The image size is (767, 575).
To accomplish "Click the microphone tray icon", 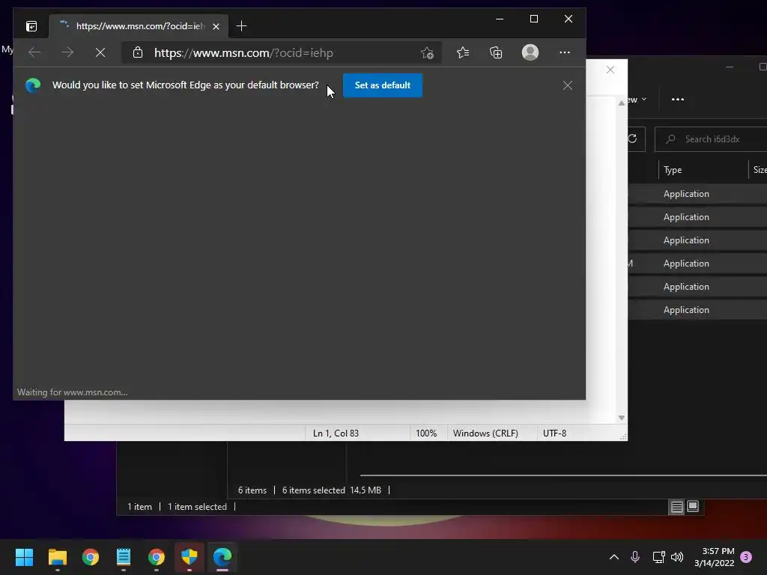I will pyautogui.click(x=635, y=557).
